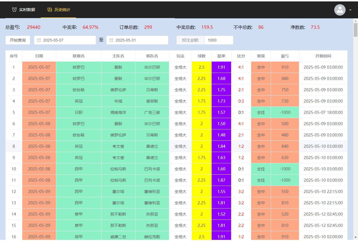Click the purple odds cell 1.91 in row 1
This screenshot has width=358, height=241.
pos(221,67)
